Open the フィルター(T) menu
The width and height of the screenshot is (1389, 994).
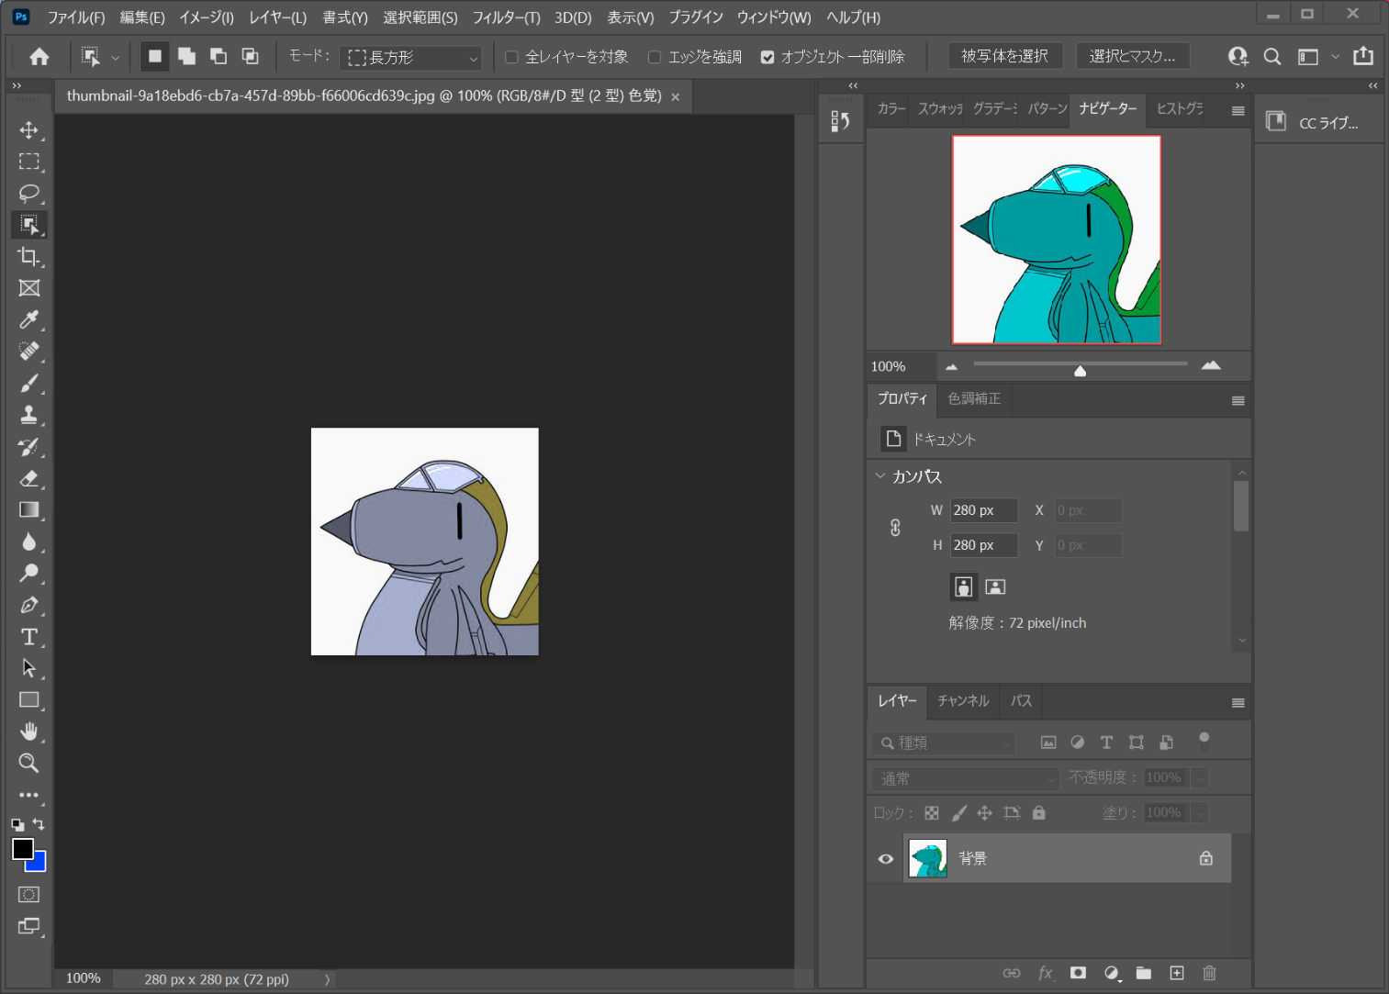[x=506, y=17]
